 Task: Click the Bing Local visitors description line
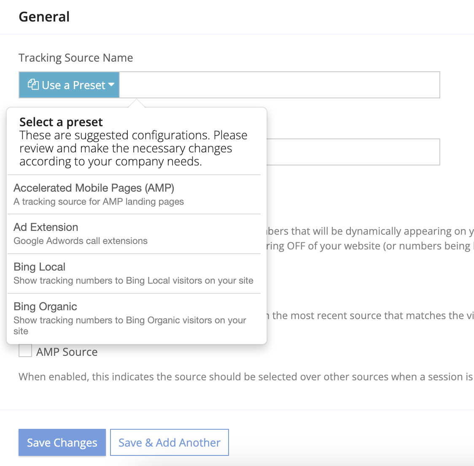click(133, 281)
